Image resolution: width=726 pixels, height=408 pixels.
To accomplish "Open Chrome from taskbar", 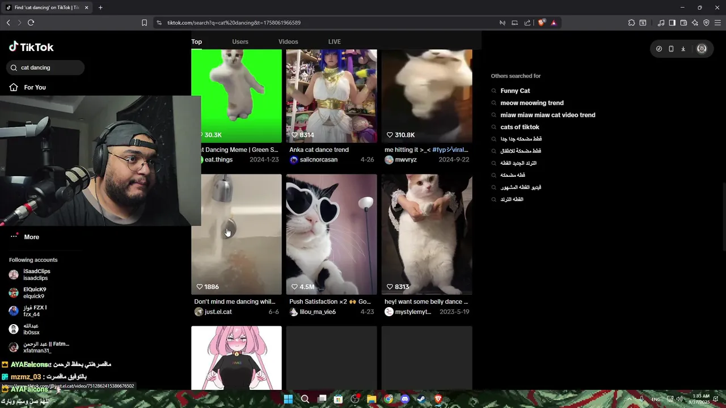I will click(388, 399).
